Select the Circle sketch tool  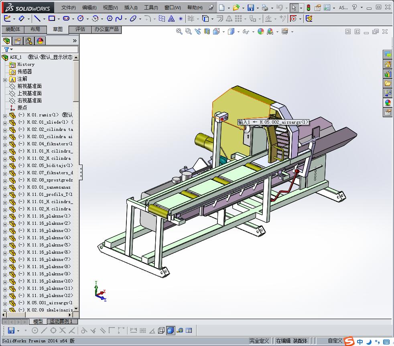81,18
